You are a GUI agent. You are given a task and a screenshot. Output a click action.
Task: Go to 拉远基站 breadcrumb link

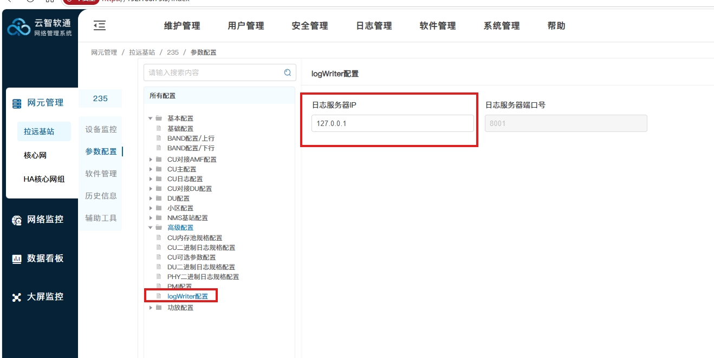pos(142,52)
